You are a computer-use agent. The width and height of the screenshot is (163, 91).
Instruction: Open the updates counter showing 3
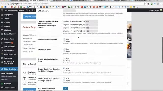point(28,10)
